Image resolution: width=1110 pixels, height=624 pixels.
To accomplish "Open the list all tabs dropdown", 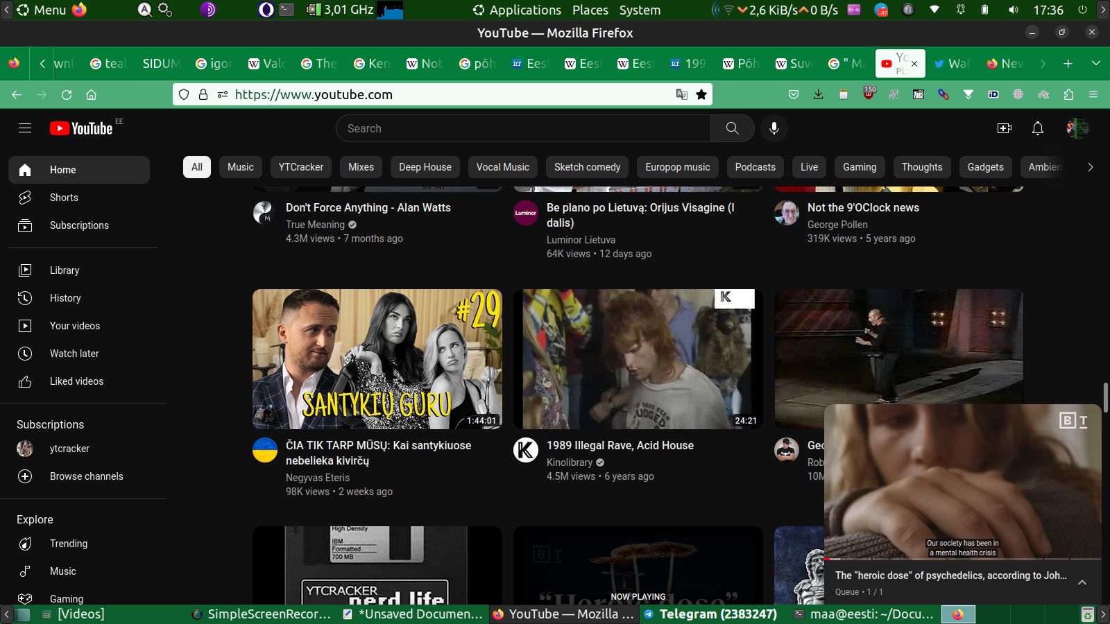I will (1095, 63).
